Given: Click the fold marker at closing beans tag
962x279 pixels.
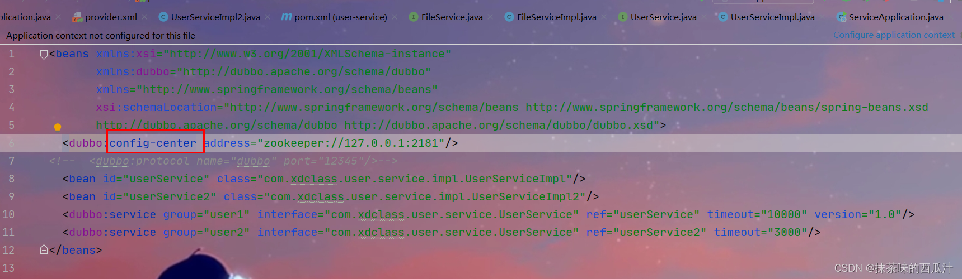Looking at the screenshot, I should click(44, 250).
